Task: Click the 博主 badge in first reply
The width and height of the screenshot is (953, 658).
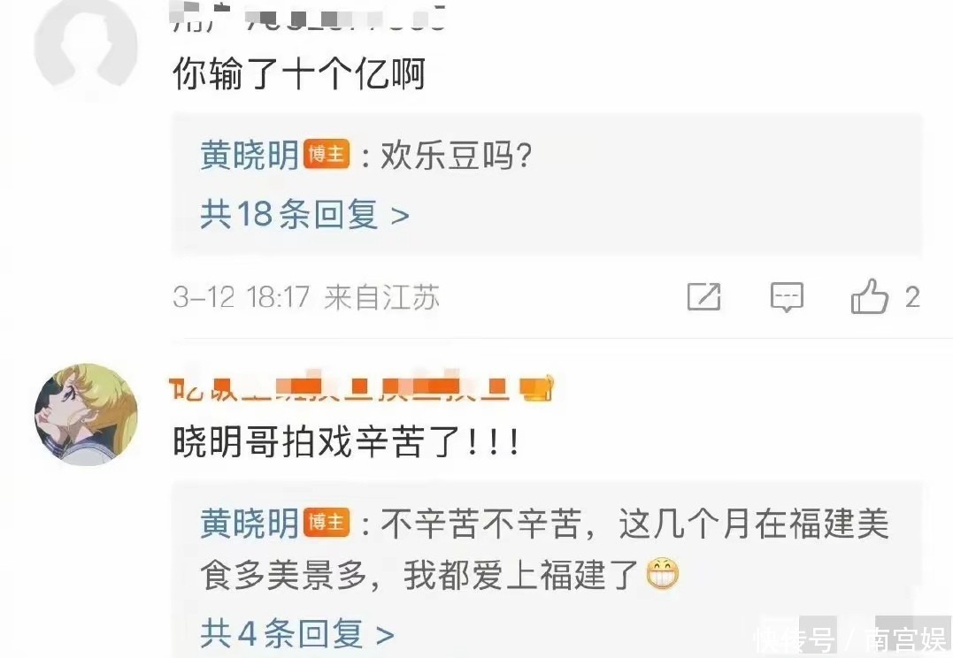Action: point(327,154)
